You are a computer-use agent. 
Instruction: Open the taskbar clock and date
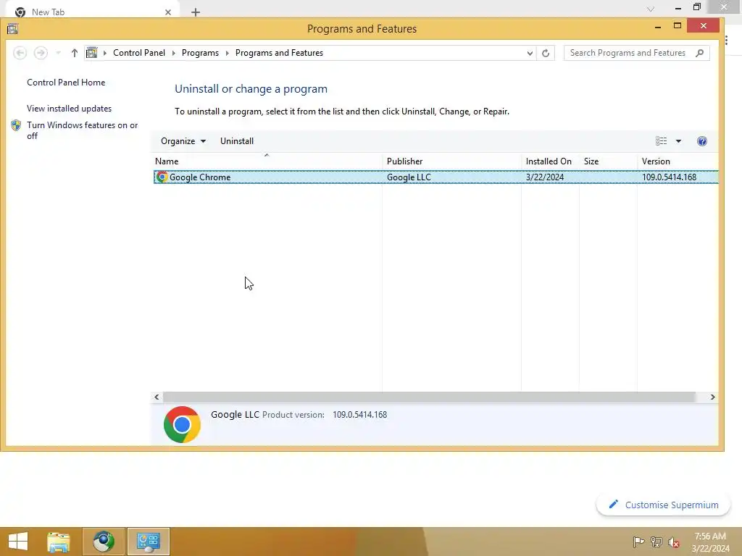tap(710, 542)
